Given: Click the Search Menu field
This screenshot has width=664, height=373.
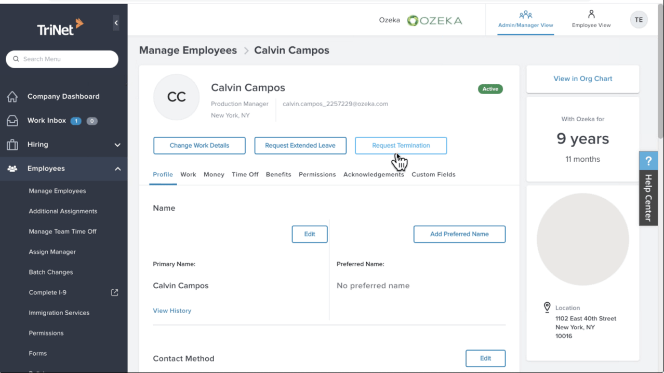Looking at the screenshot, I should pos(62,59).
